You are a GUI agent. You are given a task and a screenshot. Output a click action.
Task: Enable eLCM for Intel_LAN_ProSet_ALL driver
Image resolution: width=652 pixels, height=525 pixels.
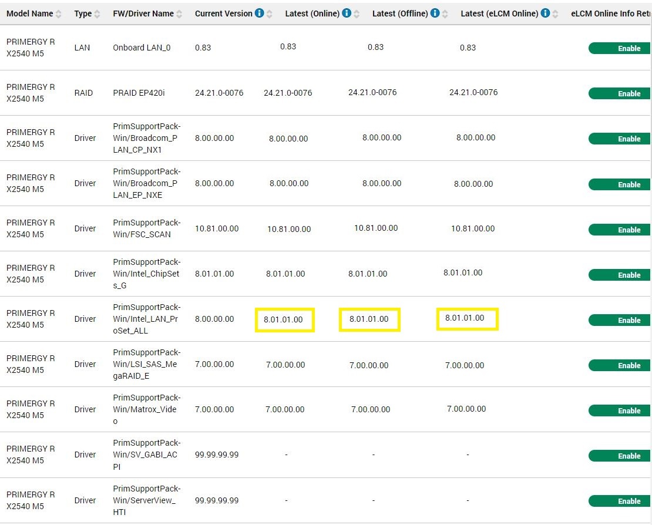click(x=620, y=320)
